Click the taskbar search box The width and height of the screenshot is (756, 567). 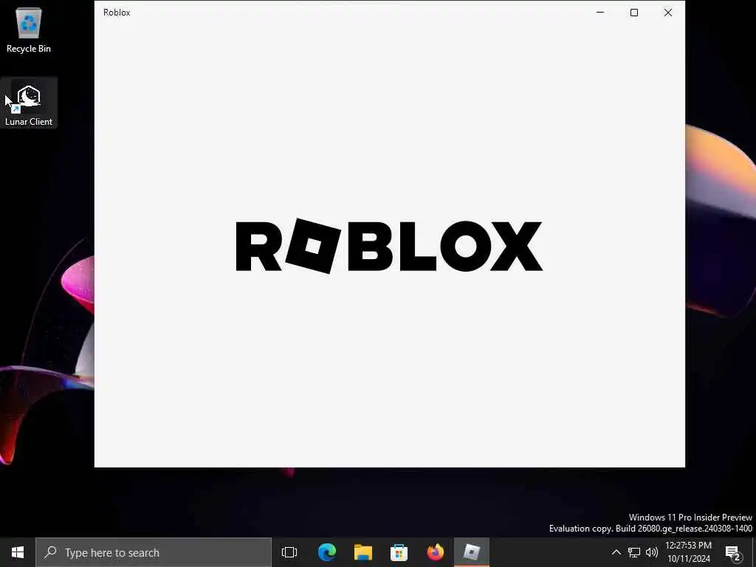pyautogui.click(x=154, y=552)
